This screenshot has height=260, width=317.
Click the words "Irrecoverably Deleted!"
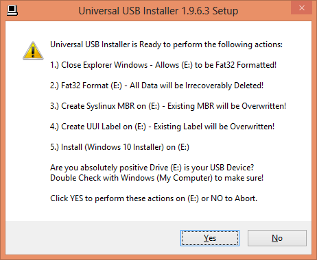224,86
